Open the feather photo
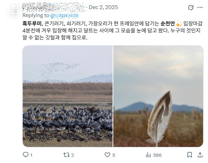208x163 pixels. point(158,96)
